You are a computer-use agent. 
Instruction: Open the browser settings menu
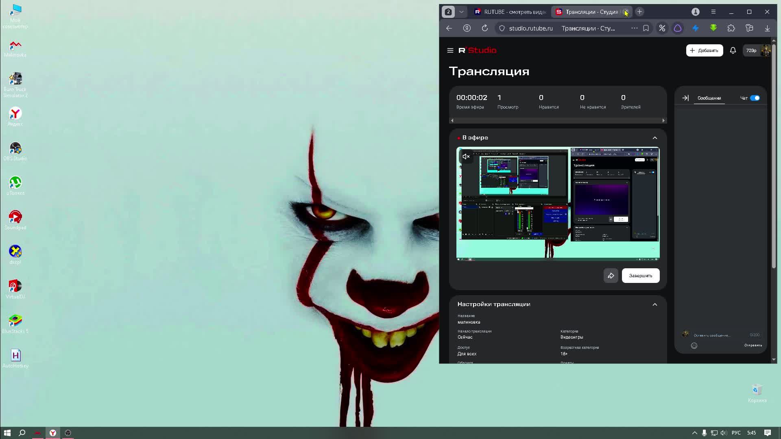coord(713,12)
